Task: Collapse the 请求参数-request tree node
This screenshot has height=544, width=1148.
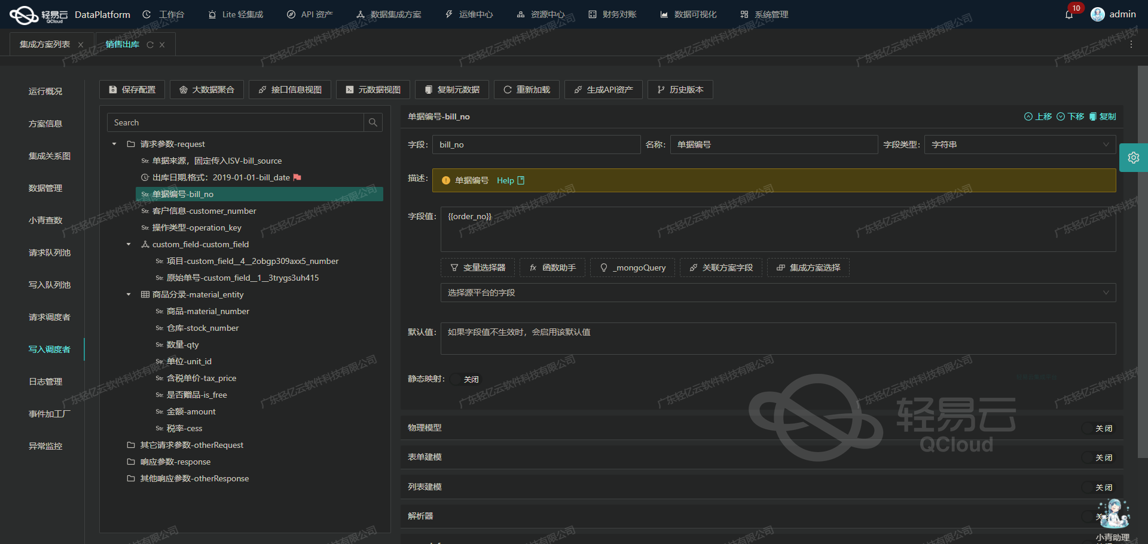Action: [x=114, y=144]
